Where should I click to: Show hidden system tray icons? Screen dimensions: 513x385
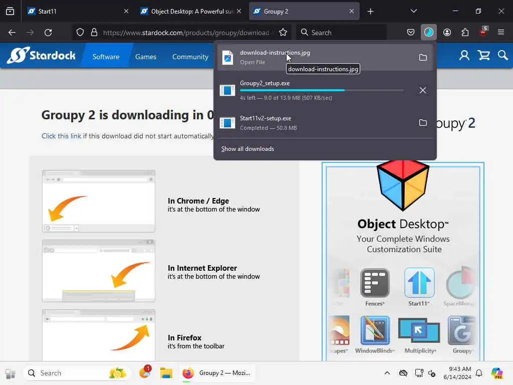(387, 373)
